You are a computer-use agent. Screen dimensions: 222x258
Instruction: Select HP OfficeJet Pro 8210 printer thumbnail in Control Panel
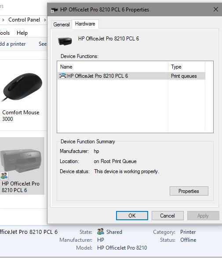22,166
